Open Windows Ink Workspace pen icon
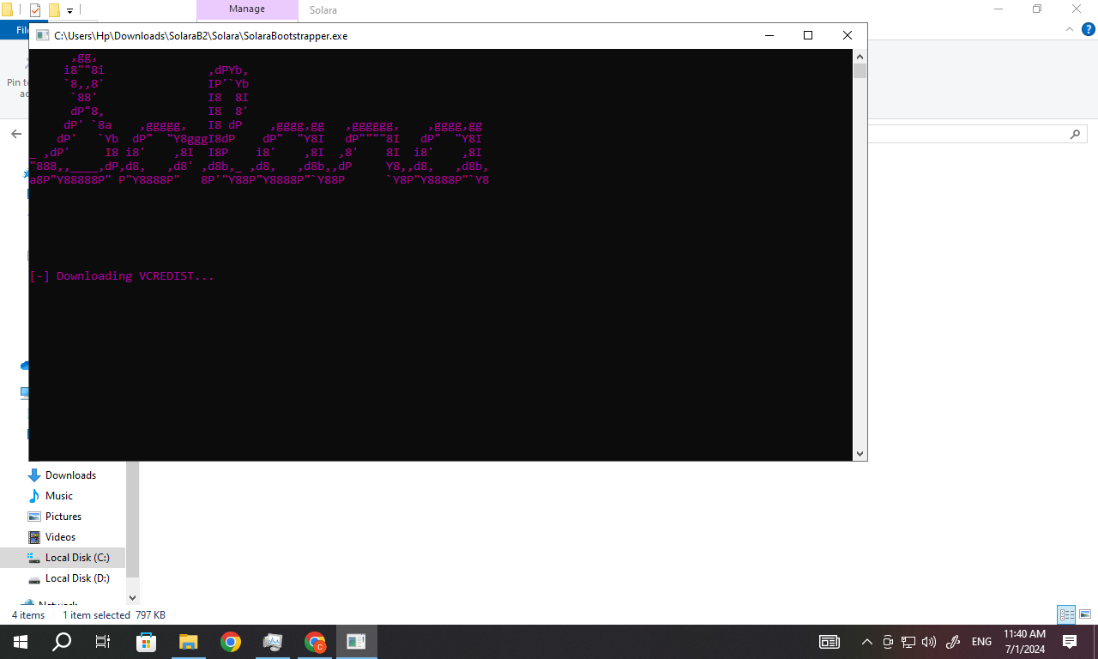 952,642
